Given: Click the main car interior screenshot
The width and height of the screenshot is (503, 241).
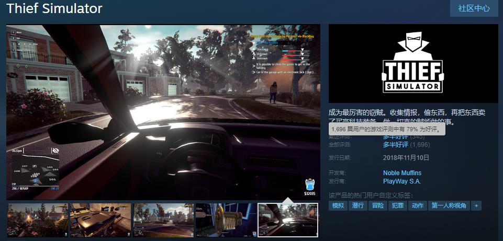Looking at the screenshot, I should [x=163, y=112].
